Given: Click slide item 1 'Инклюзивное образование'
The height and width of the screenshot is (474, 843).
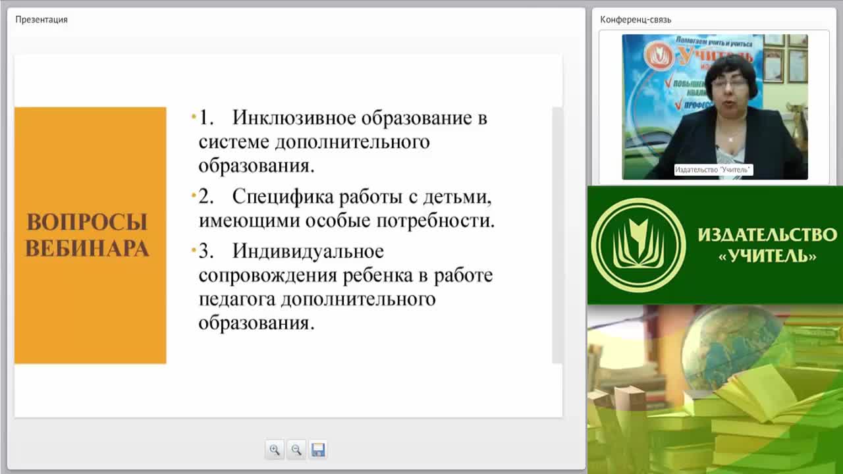Looking at the screenshot, I should [342, 142].
